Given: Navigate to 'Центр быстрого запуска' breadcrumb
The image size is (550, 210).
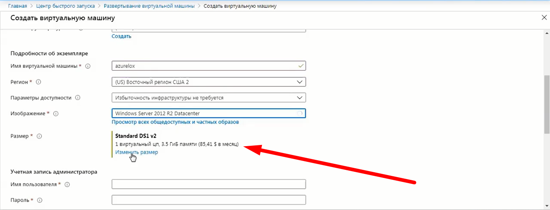Looking at the screenshot, I should [x=65, y=6].
